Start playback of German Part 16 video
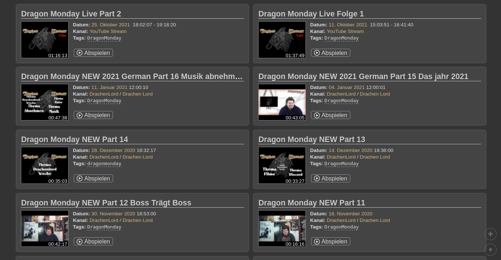The width and height of the screenshot is (501, 260). pos(93,115)
